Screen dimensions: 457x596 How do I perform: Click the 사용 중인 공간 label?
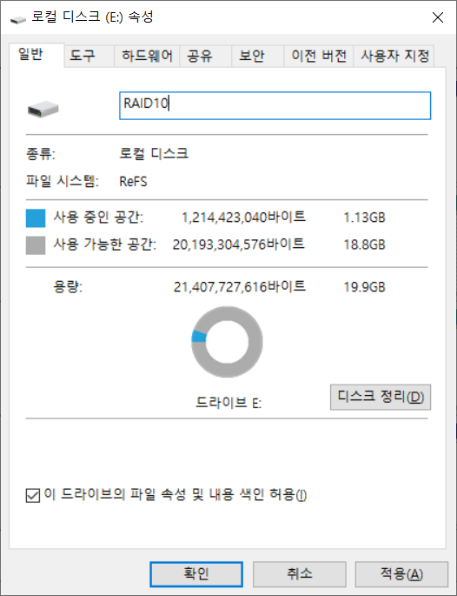98,217
